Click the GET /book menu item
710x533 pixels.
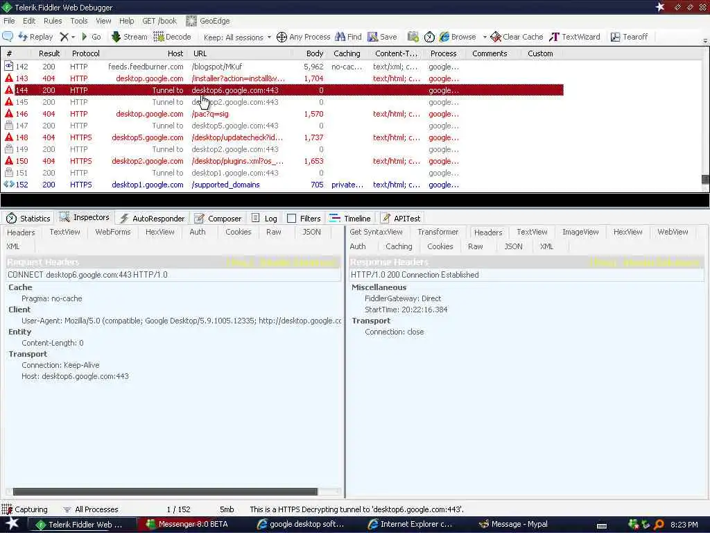click(159, 21)
